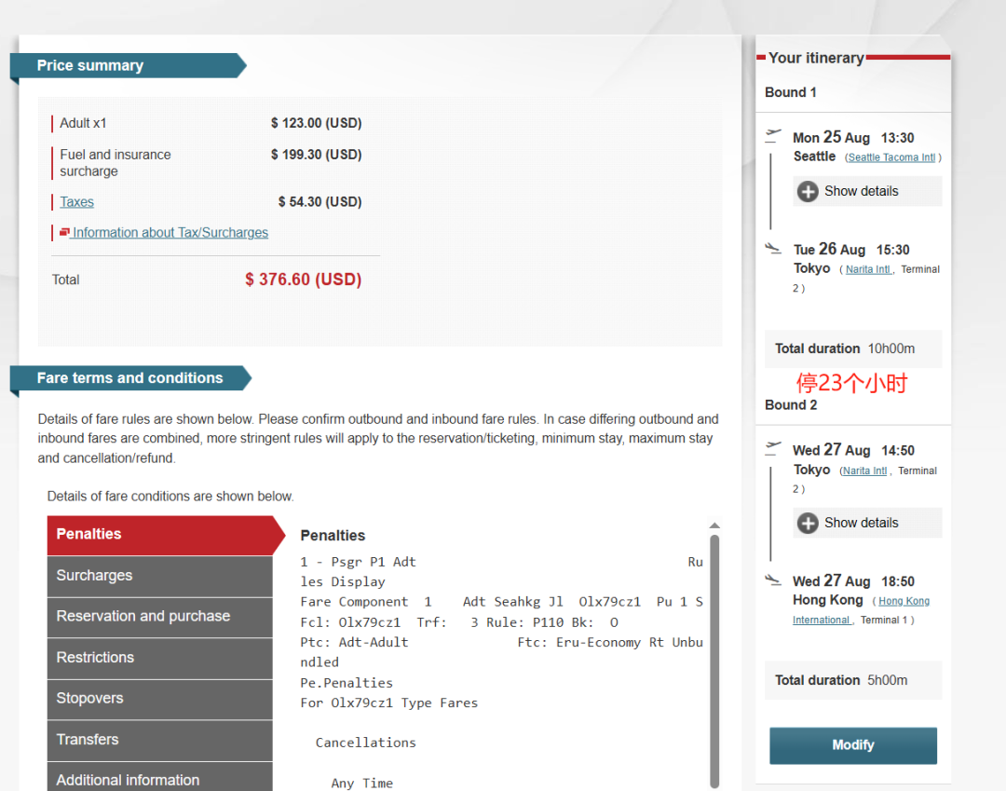Image resolution: width=1006 pixels, height=791 pixels.
Task: Expand Show details for Tokyo to Hong Kong flight
Action: (861, 523)
